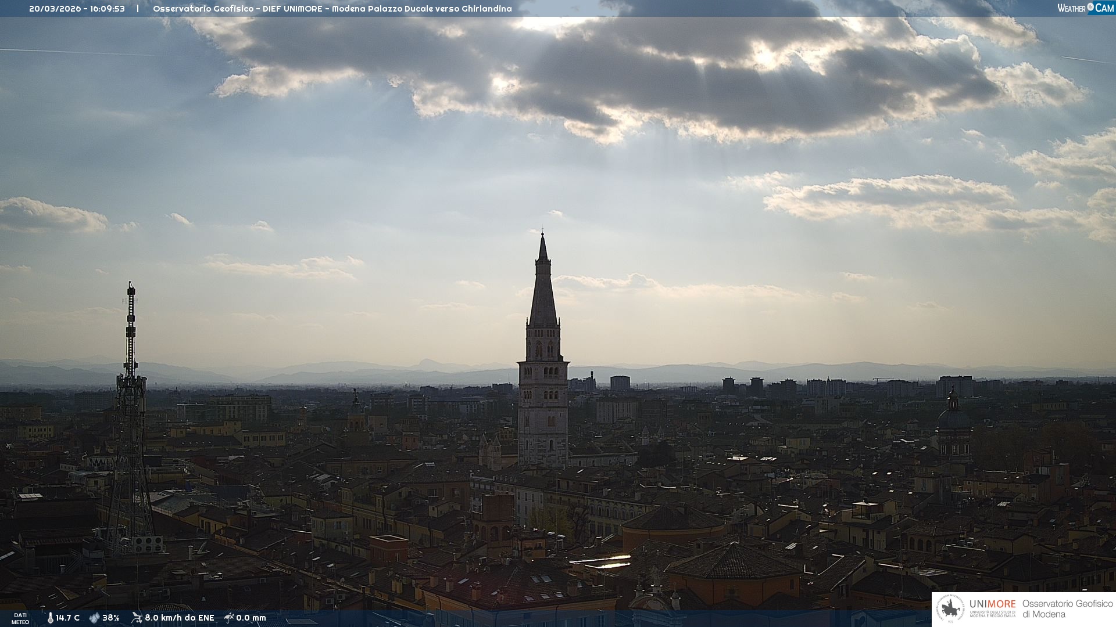The height and width of the screenshot is (627, 1116).
Task: Click the UNIMORE university seal emblem
Action: [950, 609]
